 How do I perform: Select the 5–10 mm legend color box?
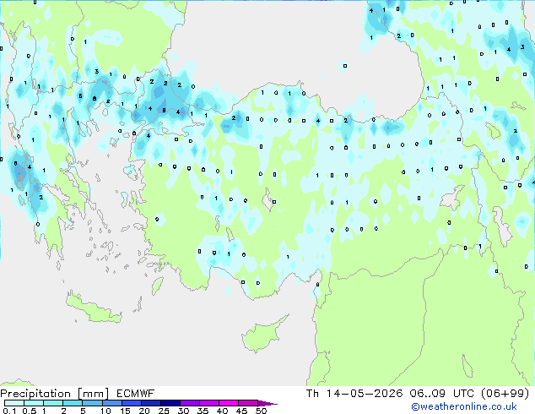93,403
